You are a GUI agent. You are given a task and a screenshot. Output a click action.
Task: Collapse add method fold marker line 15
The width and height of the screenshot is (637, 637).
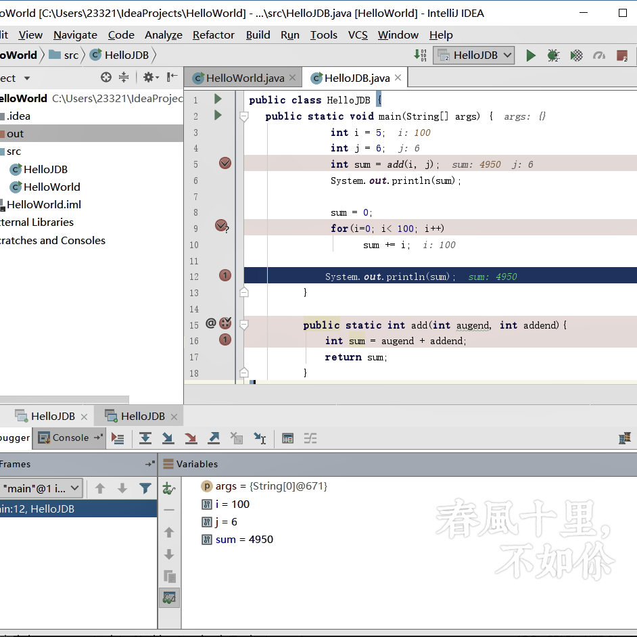[x=243, y=325]
